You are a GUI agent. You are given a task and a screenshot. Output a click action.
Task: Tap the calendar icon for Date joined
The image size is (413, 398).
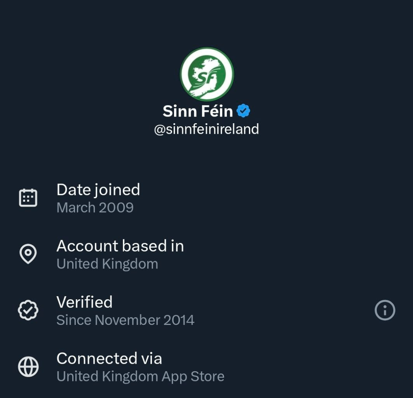(28, 198)
